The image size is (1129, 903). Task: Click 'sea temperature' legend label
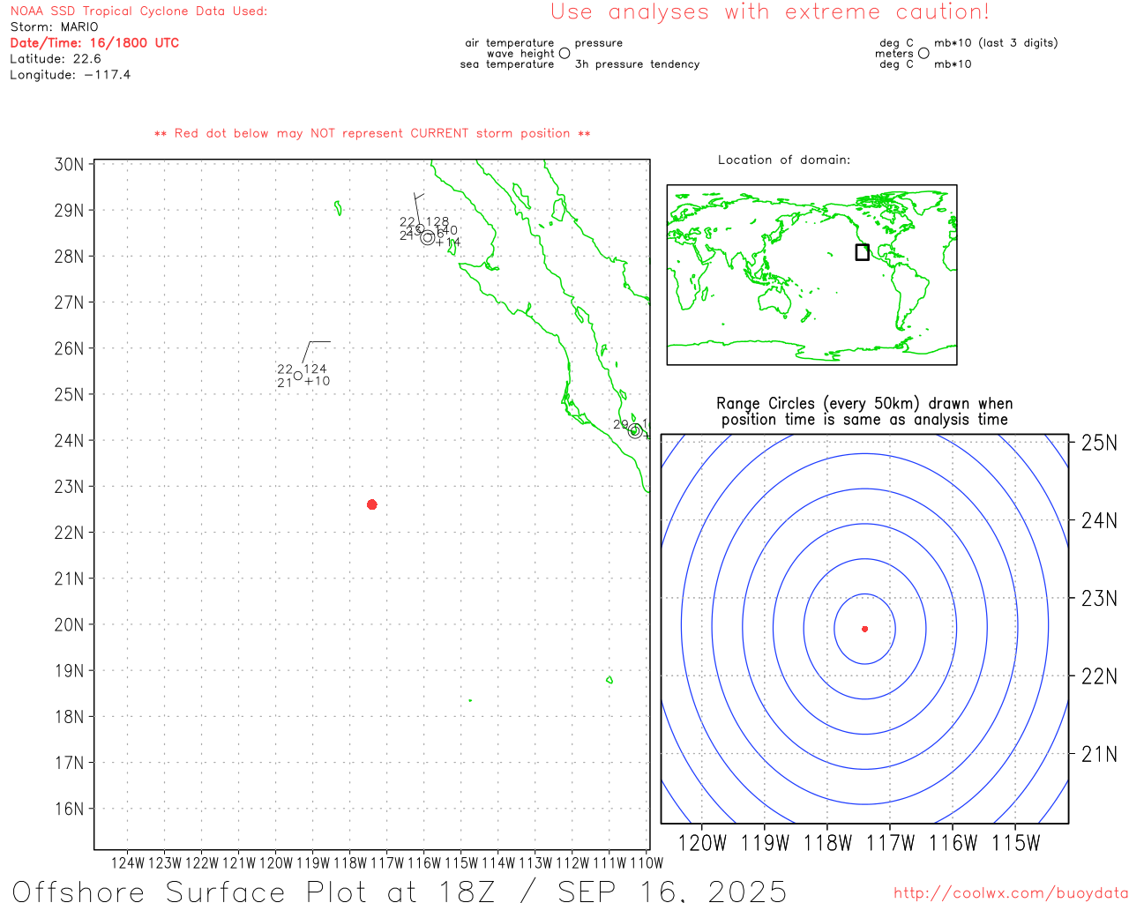pyautogui.click(x=507, y=64)
